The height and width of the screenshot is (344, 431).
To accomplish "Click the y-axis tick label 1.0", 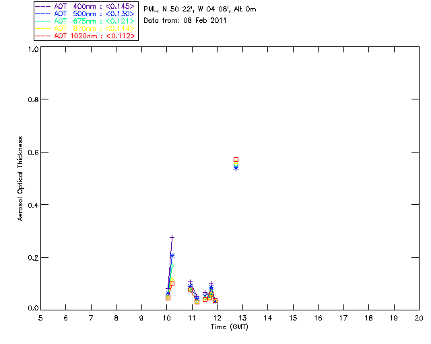I will click(33, 50).
